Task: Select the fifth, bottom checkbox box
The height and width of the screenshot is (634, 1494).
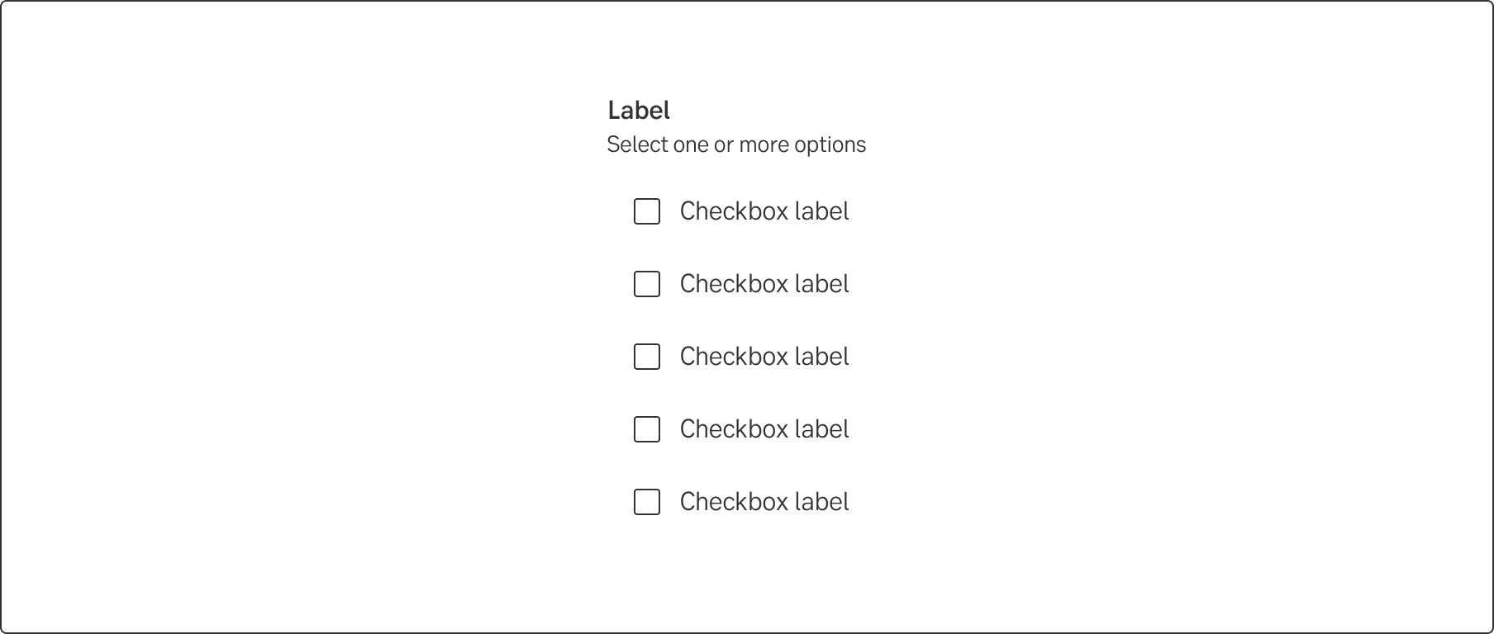Action: pyautogui.click(x=647, y=502)
